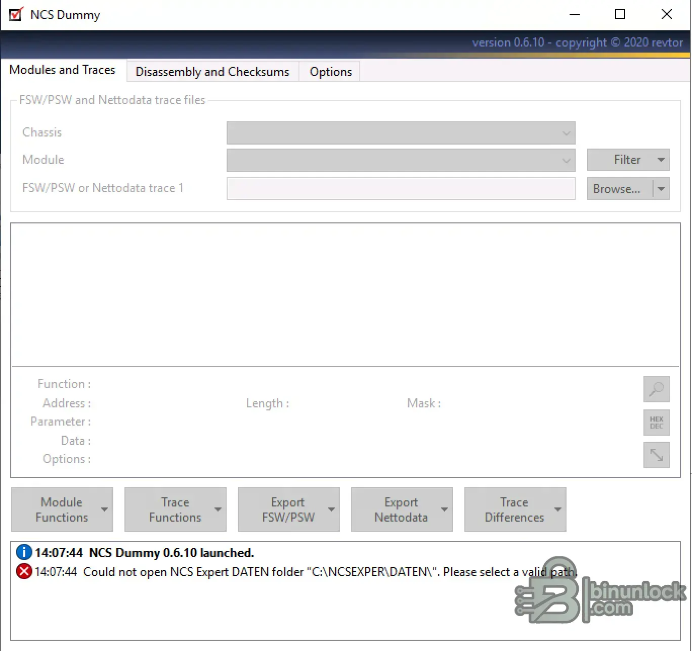
Task: Open Module Functions dropdown arrow
Action: (x=105, y=509)
